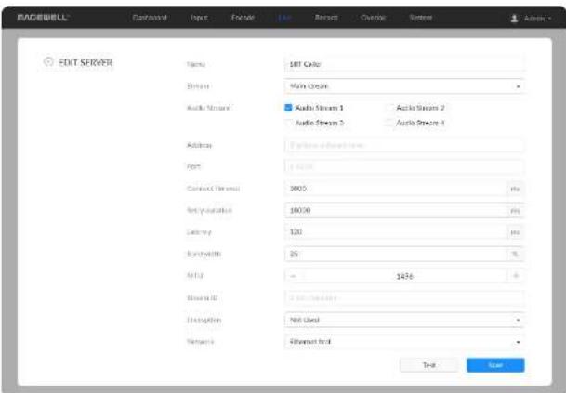This screenshot has height=393, width=566.
Task: Click the Address input field
Action: (404, 145)
